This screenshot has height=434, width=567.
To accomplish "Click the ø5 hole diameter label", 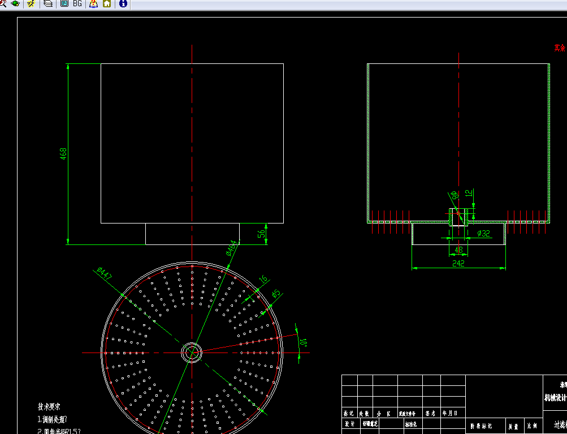I will [x=276, y=293].
